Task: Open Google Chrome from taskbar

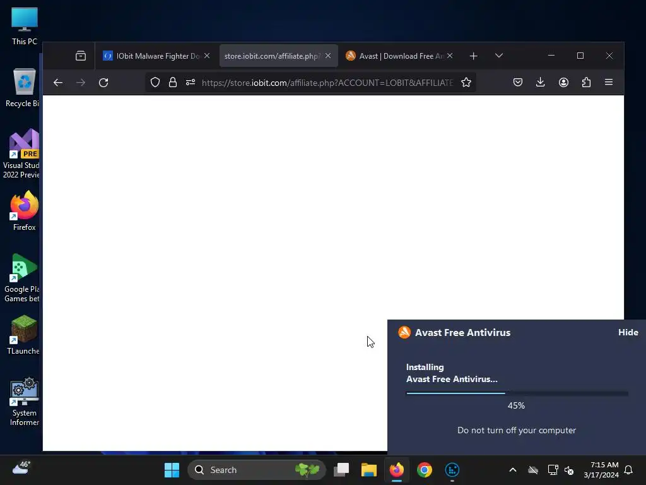Action: [425, 470]
